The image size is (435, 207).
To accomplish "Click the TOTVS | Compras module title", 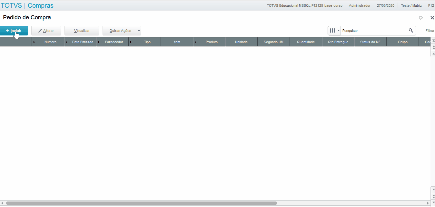I will click(27, 5).
